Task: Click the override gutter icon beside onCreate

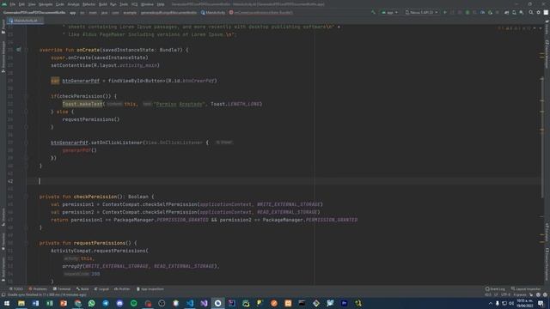Action: point(19,50)
